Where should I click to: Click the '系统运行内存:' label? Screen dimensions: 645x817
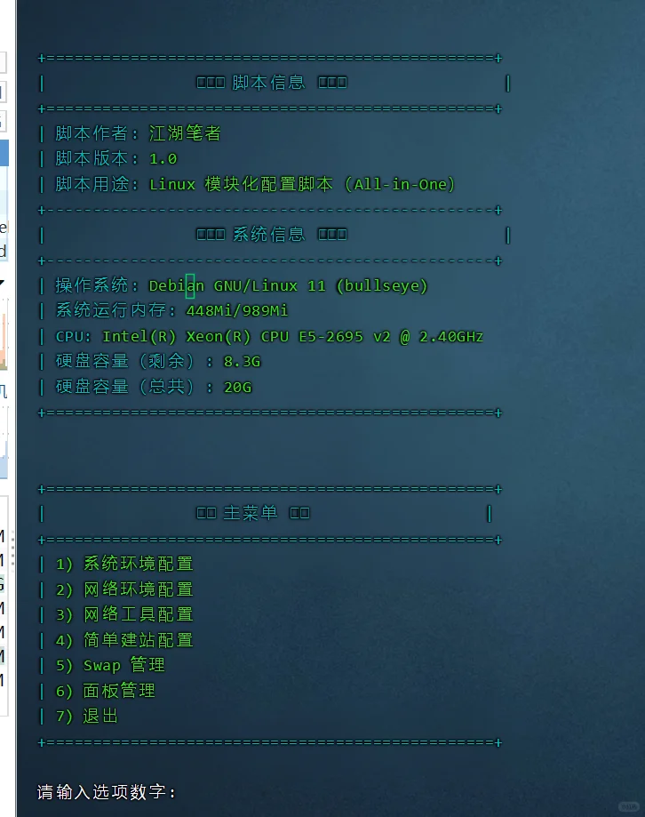coord(115,310)
